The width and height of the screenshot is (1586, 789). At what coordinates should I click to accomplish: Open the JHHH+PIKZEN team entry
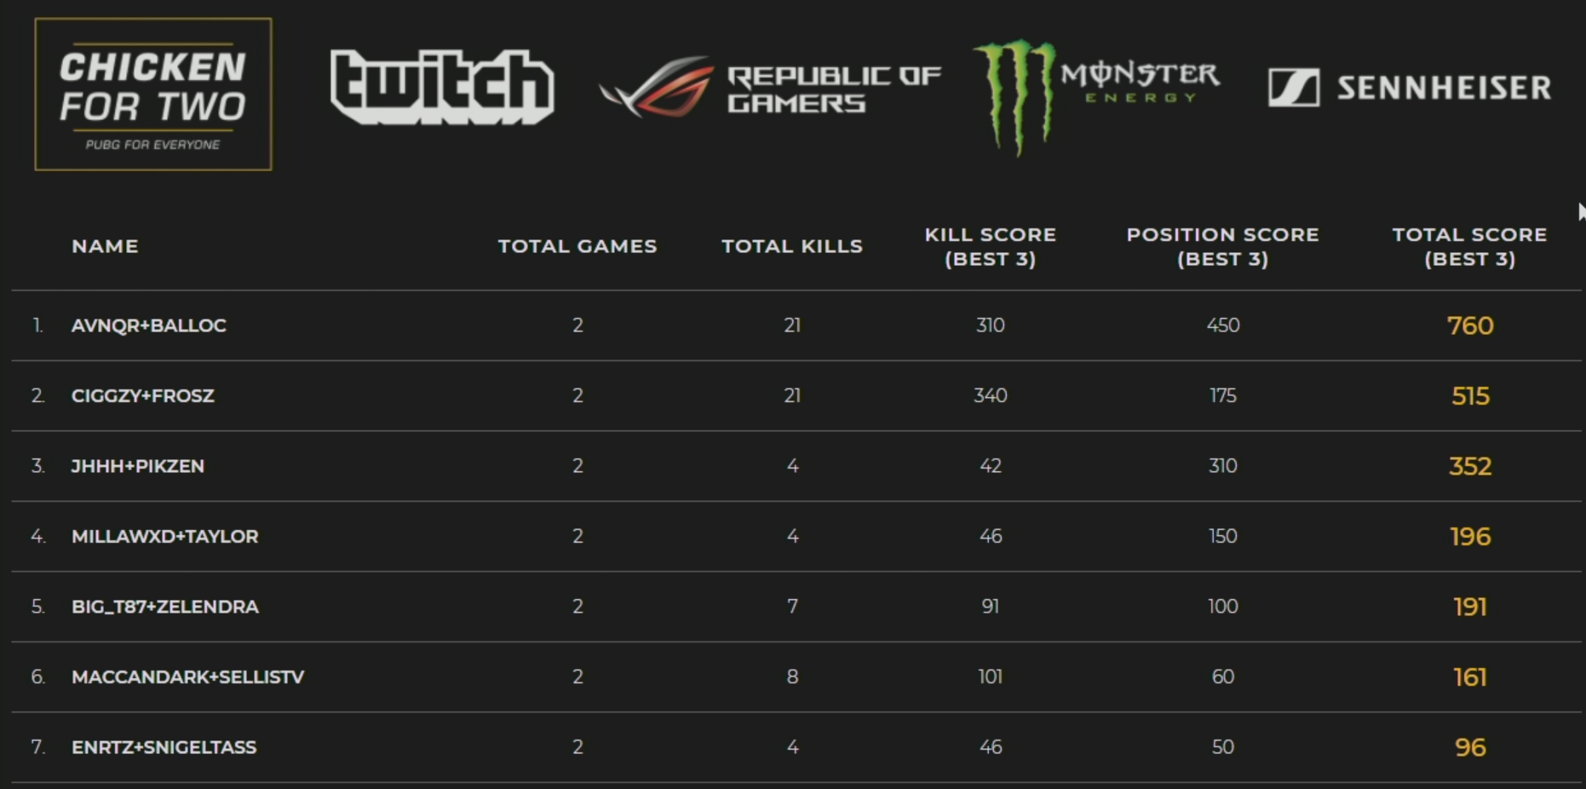[796, 466]
